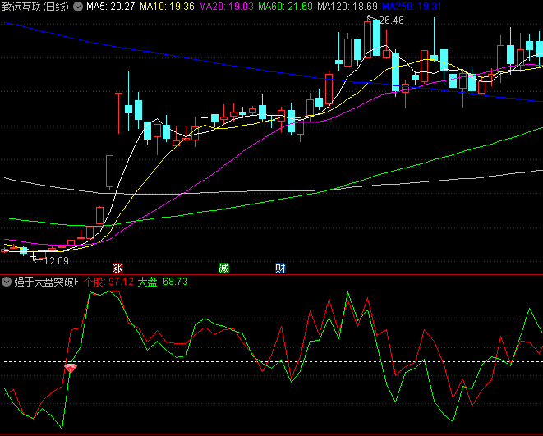Click the green 减 event marker
This screenshot has width=543, height=436.
pos(223,268)
